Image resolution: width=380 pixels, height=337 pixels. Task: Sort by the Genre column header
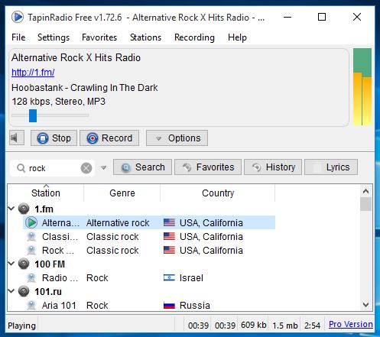pos(122,193)
